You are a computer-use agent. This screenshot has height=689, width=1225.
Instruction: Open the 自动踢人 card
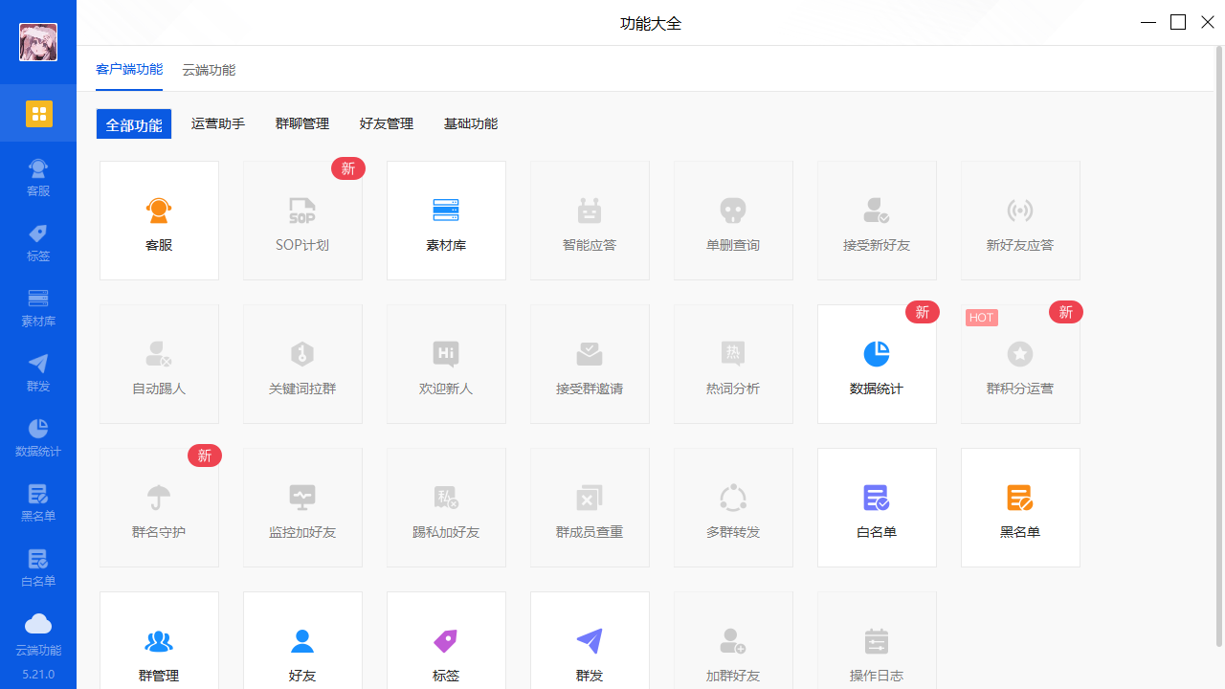click(x=159, y=364)
